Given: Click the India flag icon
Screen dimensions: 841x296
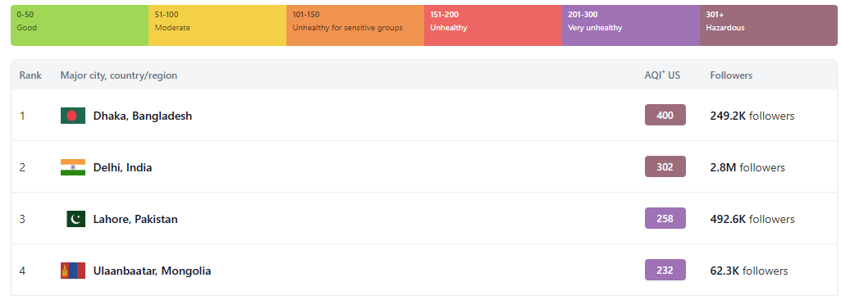Looking at the screenshot, I should tap(73, 167).
